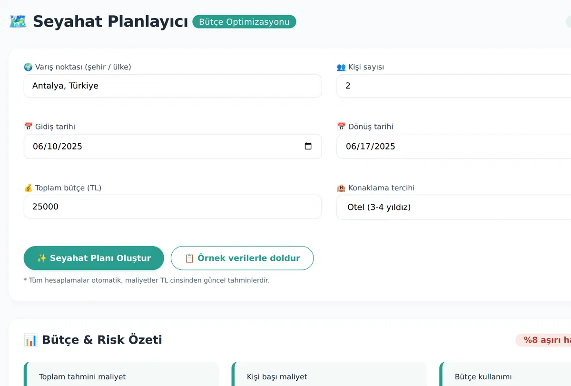Click the note about TL cost estimates
The image size is (571, 386).
click(x=147, y=280)
